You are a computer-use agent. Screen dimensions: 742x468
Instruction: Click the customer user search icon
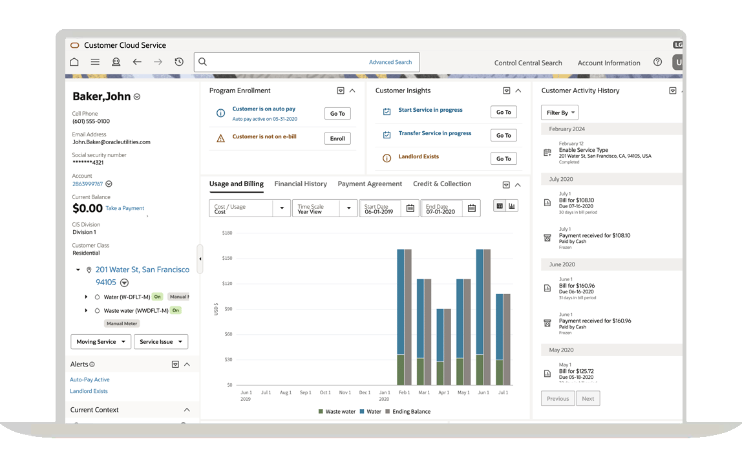click(116, 62)
